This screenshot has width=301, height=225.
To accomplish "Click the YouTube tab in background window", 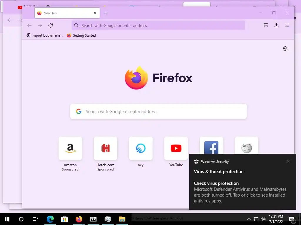I will pos(20,8).
